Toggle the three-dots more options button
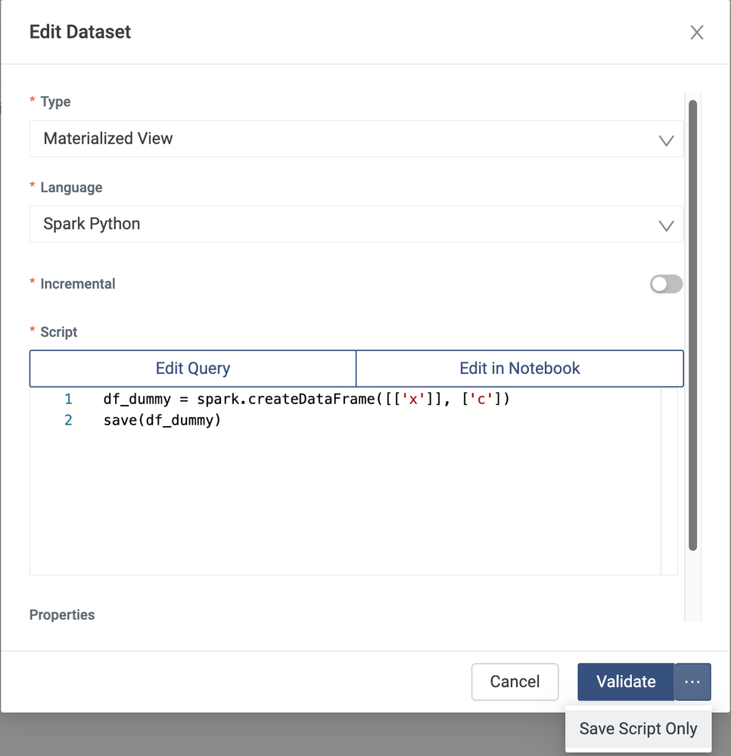The width and height of the screenshot is (731, 756). [x=692, y=682]
